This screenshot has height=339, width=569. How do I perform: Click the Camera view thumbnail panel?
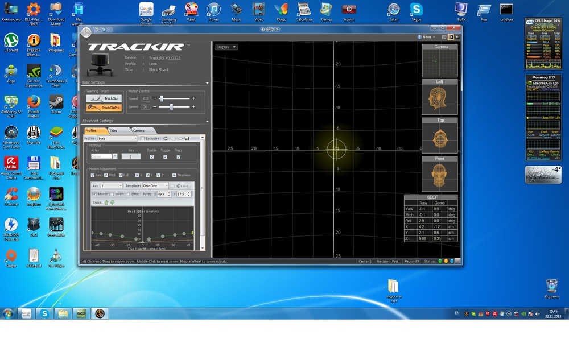click(x=439, y=60)
